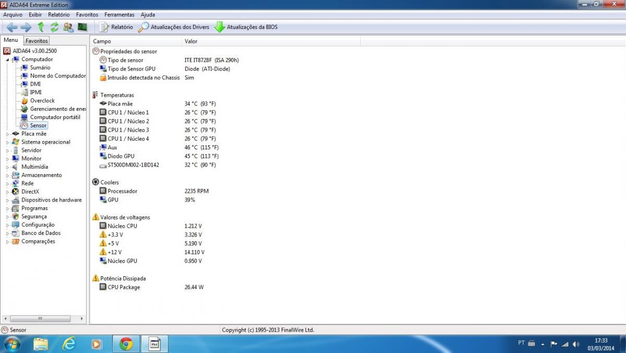
Task: Go up one level with green arrow
Action: tap(41, 27)
